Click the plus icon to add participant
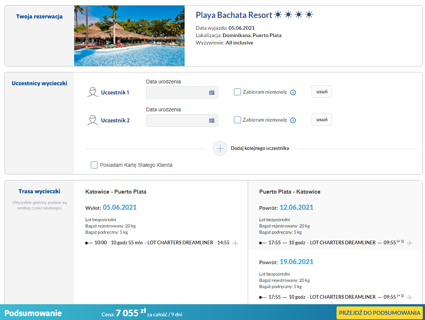Viewport: 425px width, 320px height. (220, 148)
